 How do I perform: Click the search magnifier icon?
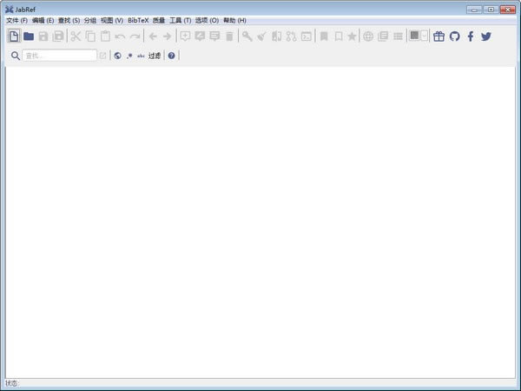click(x=15, y=56)
